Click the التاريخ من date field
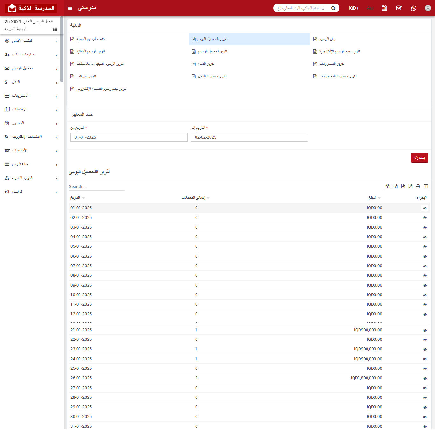The width and height of the screenshot is (435, 430). pos(129,137)
